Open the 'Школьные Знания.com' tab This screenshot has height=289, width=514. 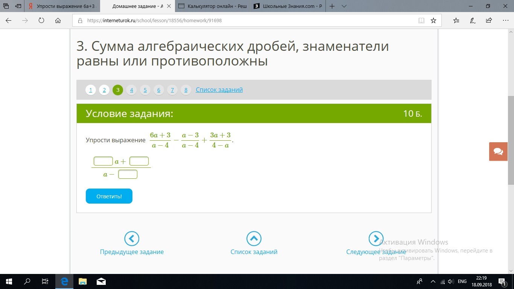(x=288, y=6)
